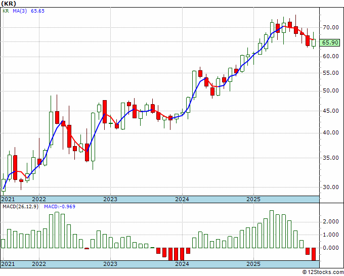Click 2023 on the MACD panel timeline

point(110,264)
